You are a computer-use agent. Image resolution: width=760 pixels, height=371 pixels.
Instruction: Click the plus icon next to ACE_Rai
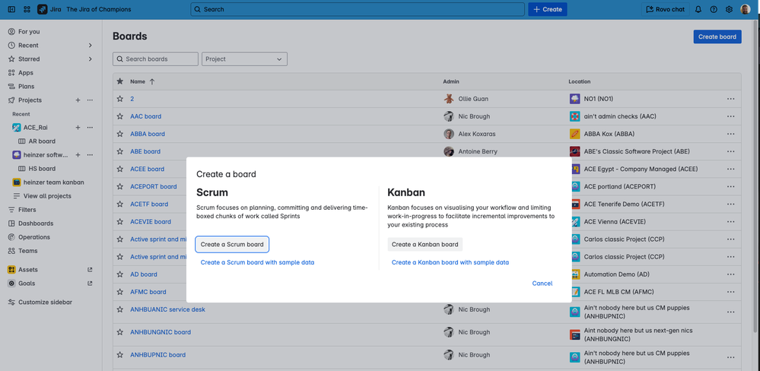coord(78,128)
